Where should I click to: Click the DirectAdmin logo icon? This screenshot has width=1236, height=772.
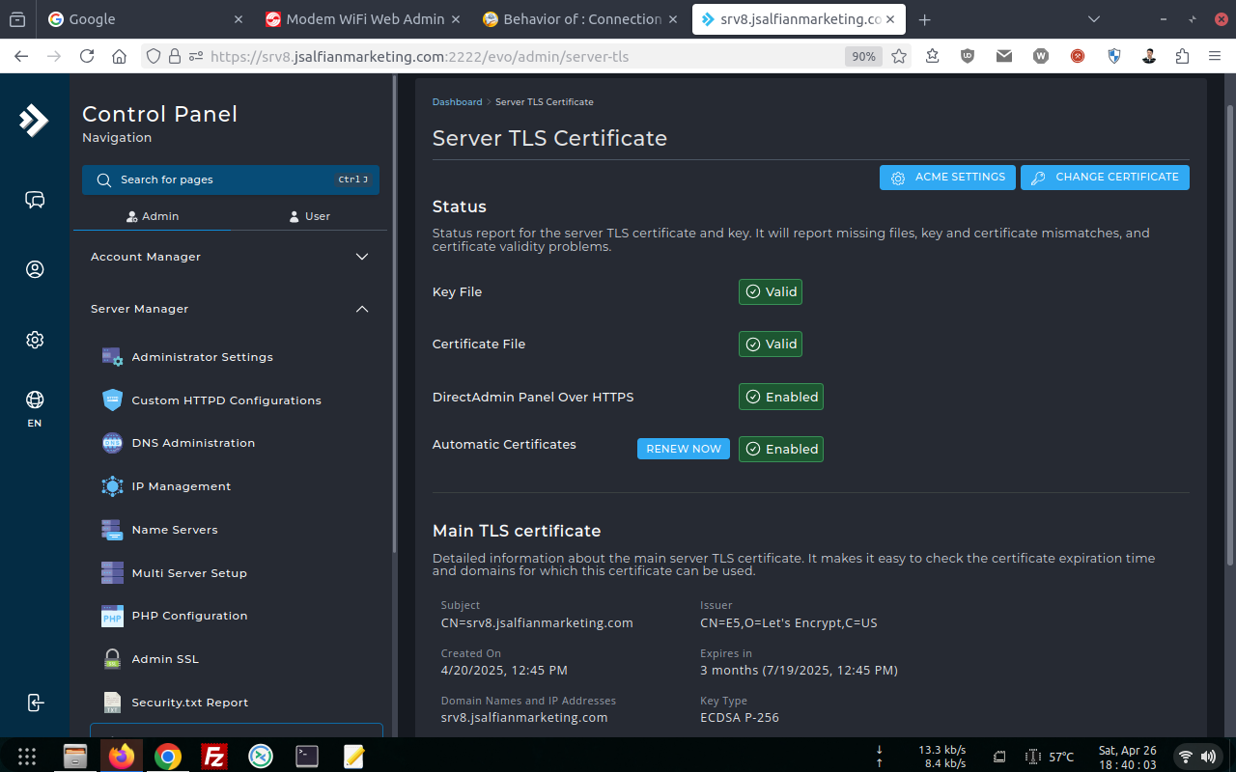click(x=34, y=121)
